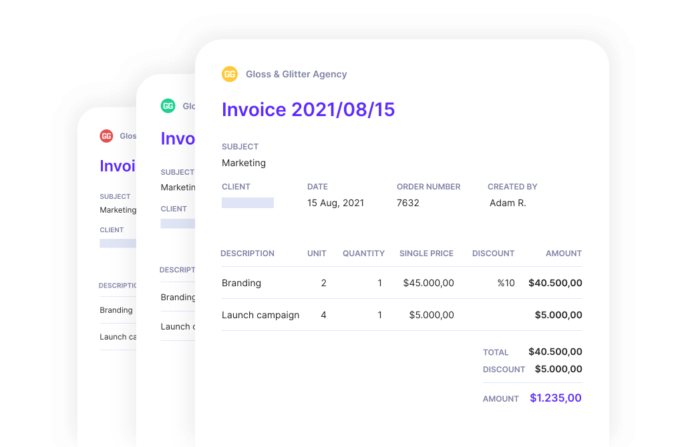Click the red GG logo on back invoice

point(107,136)
